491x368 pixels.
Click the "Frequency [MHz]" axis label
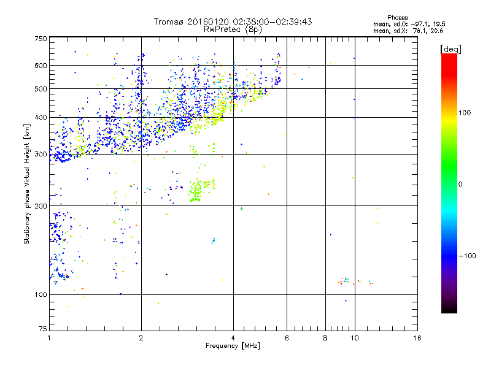pos(233,346)
